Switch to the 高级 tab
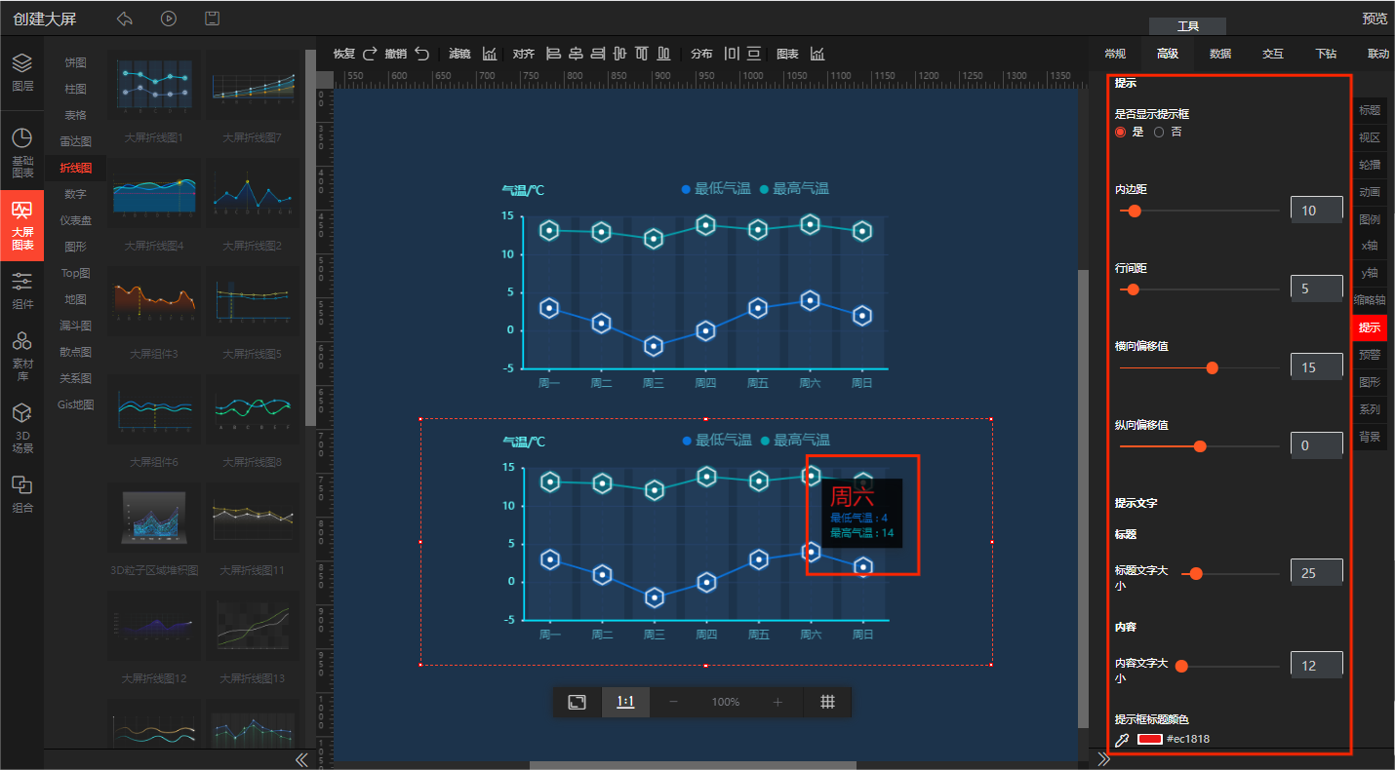The width and height of the screenshot is (1395, 770). [1168, 54]
